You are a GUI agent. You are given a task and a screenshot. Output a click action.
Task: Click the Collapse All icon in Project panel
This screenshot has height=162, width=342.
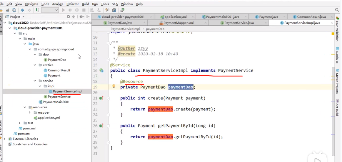pyautogui.click(x=73, y=16)
